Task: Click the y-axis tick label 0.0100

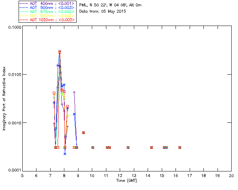Action: 15,75
